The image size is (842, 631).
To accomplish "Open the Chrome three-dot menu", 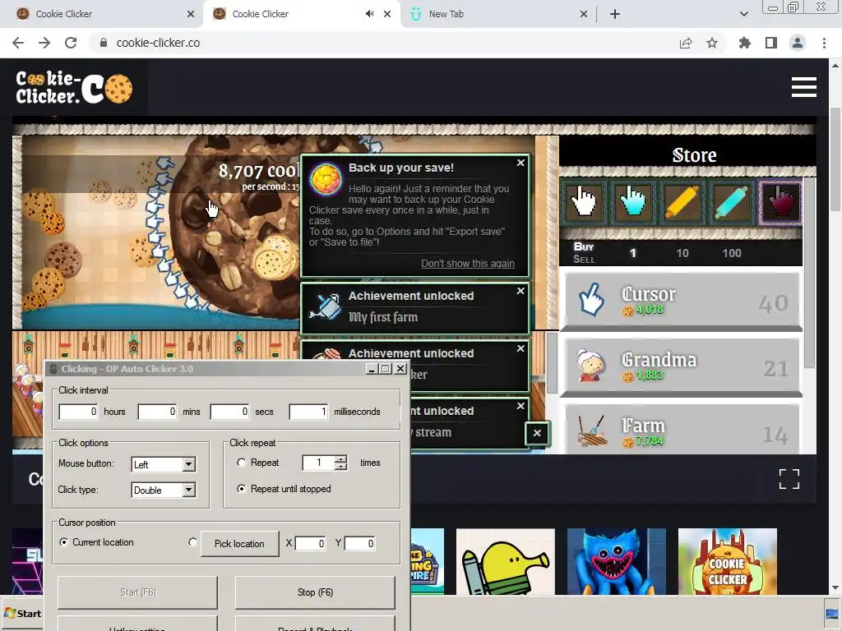I will tap(824, 43).
